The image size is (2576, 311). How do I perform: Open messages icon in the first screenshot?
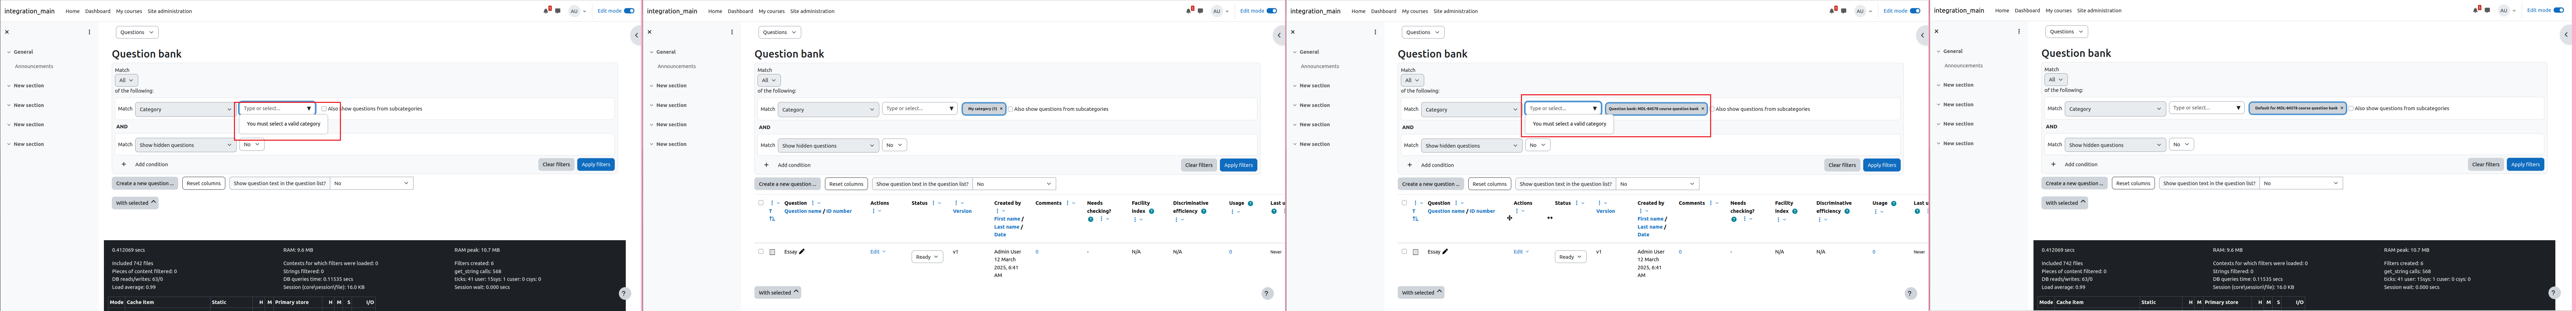pyautogui.click(x=558, y=11)
